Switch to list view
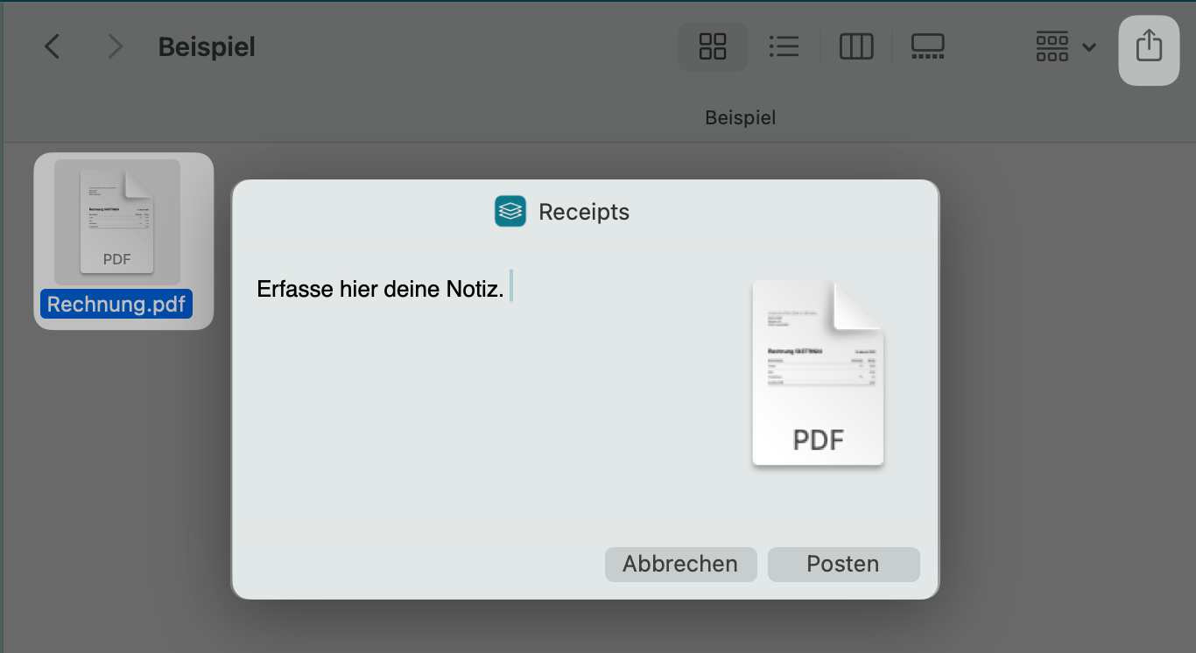The height and width of the screenshot is (653, 1196). click(x=784, y=46)
